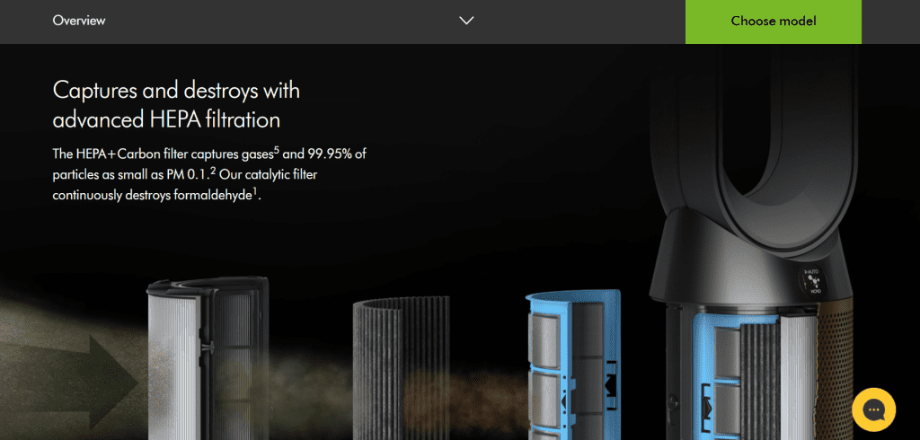Click the HEPA filter image with black frame
The height and width of the screenshot is (440, 920).
[x=208, y=358]
